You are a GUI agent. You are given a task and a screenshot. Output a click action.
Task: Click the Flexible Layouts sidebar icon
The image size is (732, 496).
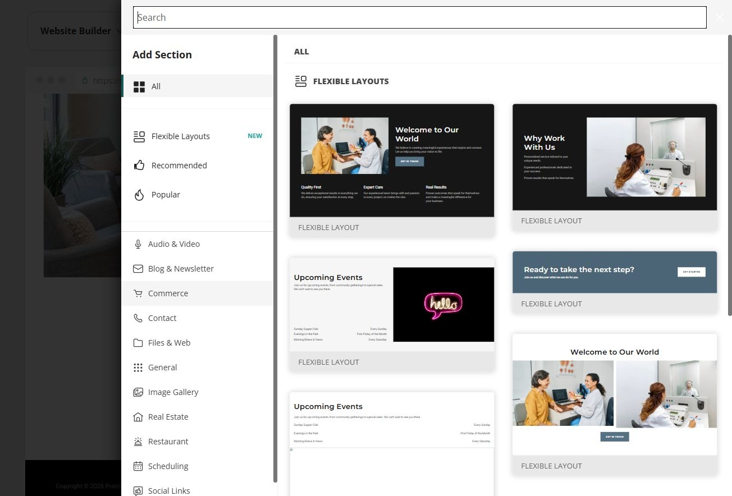[139, 136]
